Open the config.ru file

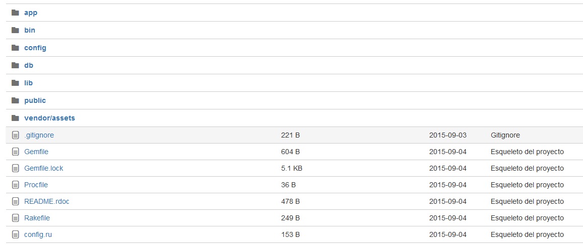(38, 234)
